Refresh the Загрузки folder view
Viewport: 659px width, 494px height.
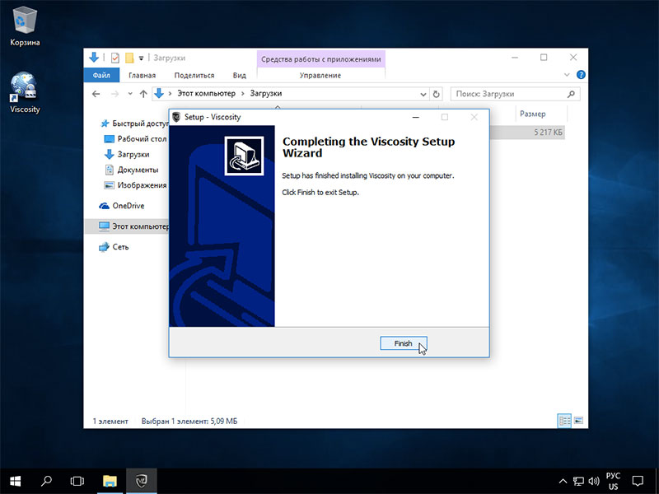pyautogui.click(x=437, y=94)
